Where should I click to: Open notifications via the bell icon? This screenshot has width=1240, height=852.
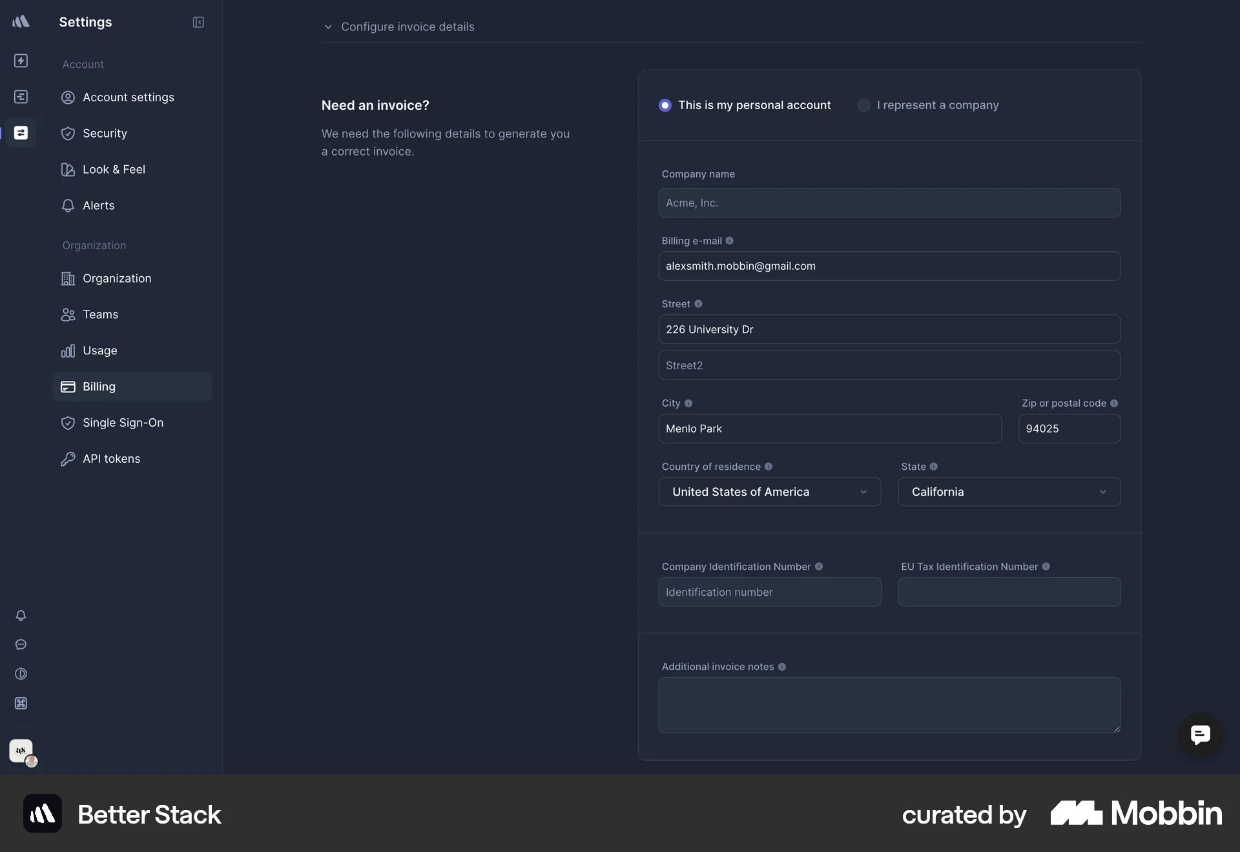coord(21,616)
